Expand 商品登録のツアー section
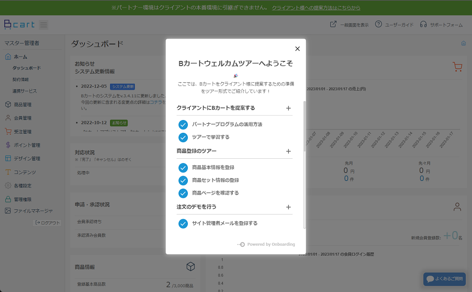 coord(288,151)
